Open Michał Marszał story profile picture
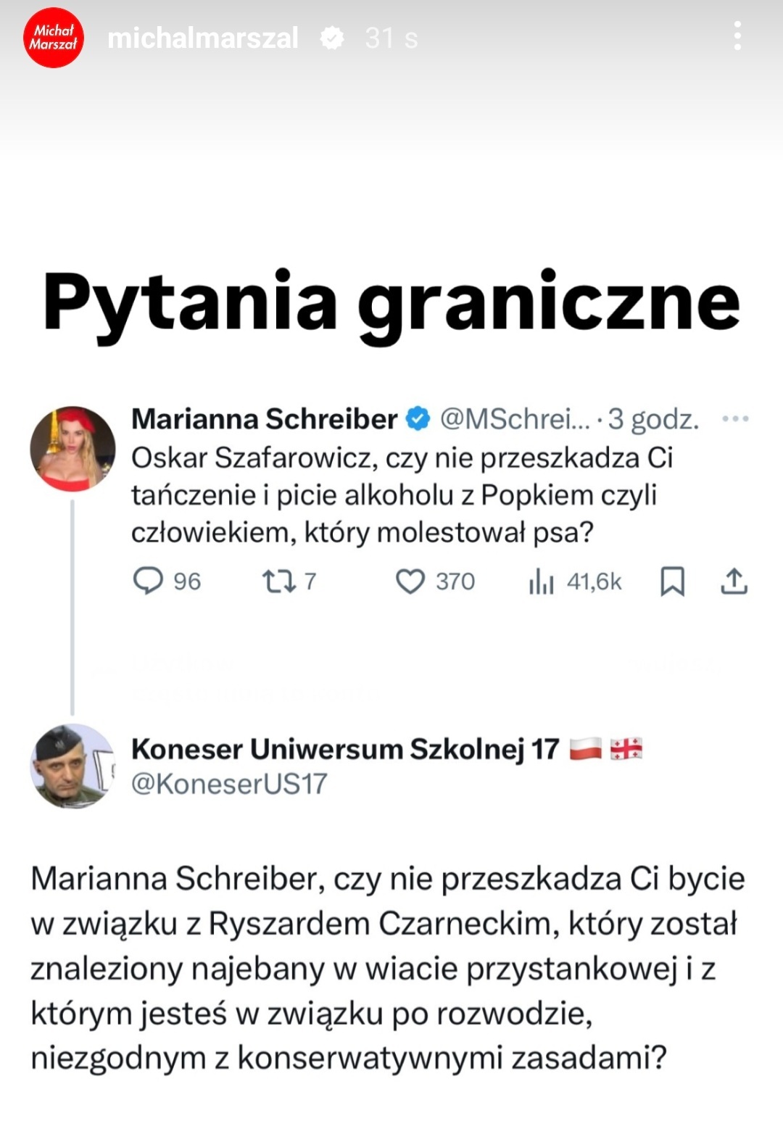The width and height of the screenshot is (783, 1142). (53, 38)
